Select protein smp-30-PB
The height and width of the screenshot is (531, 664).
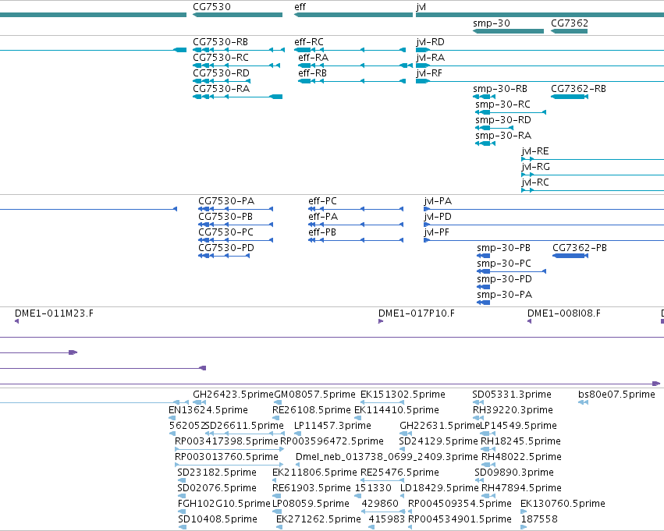(484, 256)
